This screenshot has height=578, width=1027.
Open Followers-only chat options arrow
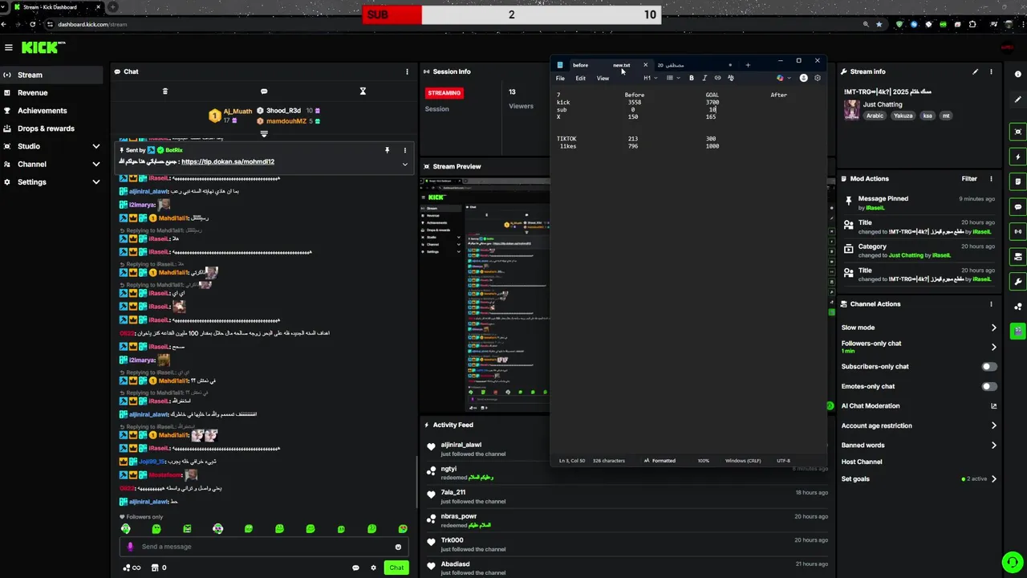point(993,347)
